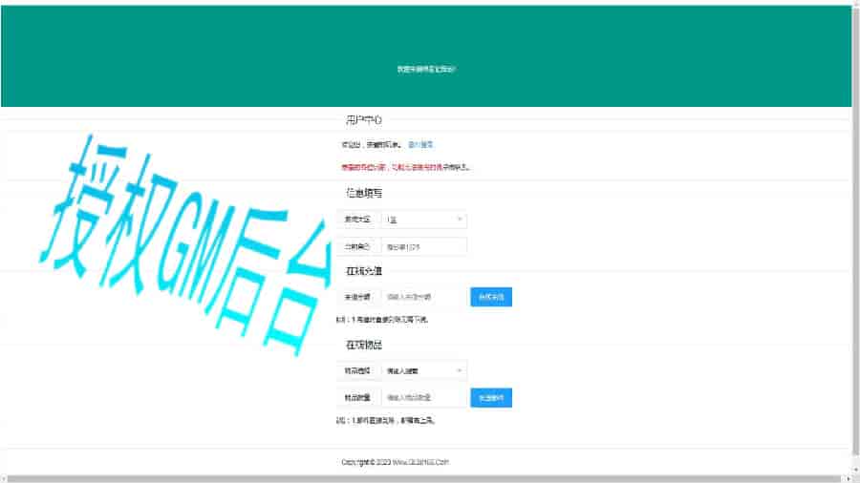The image size is (860, 483).
Task: Click the blue link after the welcome text
Action: 420,145
